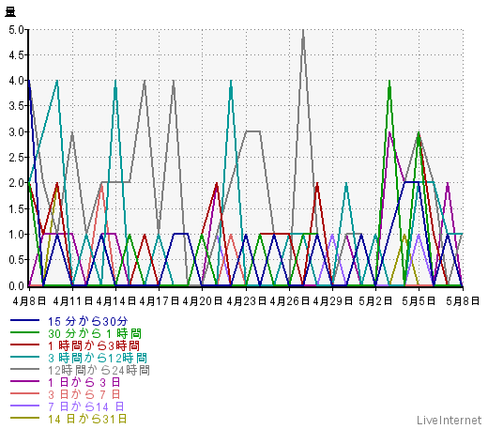Click the 5月8日 date axis label
The width and height of the screenshot is (488, 429).
point(463,301)
